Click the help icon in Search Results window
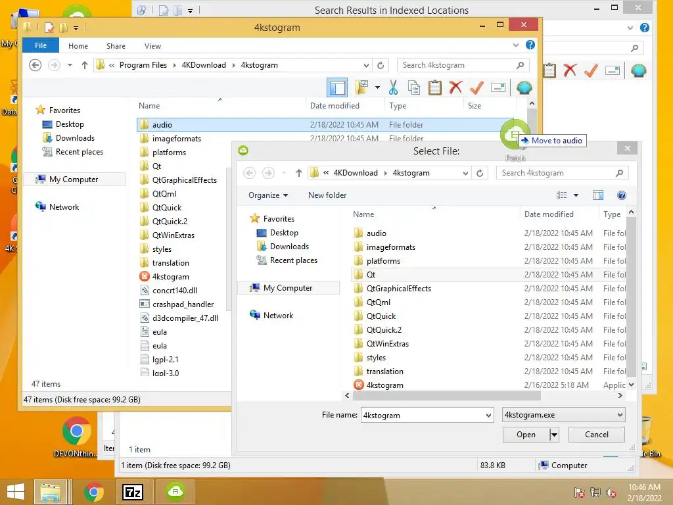This screenshot has height=505, width=673. click(644, 28)
